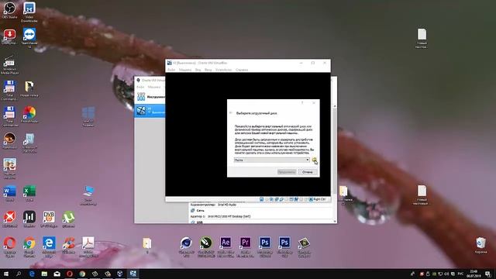496x279 pixels.
Task: Open the Устройства menu in VM window
Action: click(224, 70)
